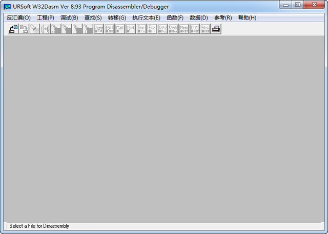The height and width of the screenshot is (234, 328).
Task: Click the Ret JMP toolbar icon
Action: [110, 29]
